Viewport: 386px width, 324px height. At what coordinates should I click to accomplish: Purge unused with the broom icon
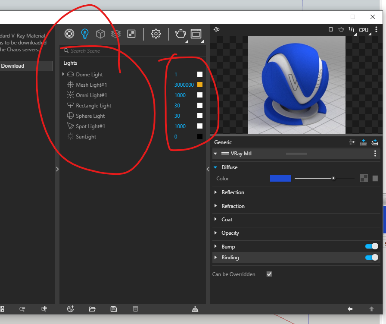click(195, 309)
